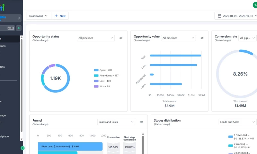Click the Opportunity status widget title

[x=46, y=37]
